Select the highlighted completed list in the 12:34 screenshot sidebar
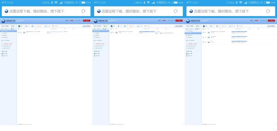This screenshot has width=277, height=131. 193,33
